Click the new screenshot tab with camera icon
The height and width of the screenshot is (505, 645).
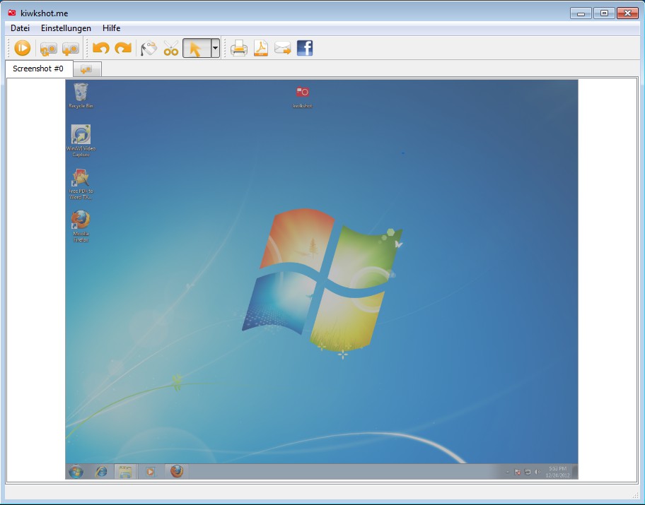(x=87, y=69)
